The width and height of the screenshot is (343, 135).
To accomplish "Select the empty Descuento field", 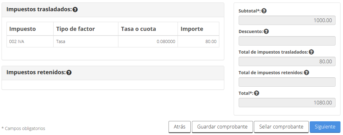I will tap(287, 41).
